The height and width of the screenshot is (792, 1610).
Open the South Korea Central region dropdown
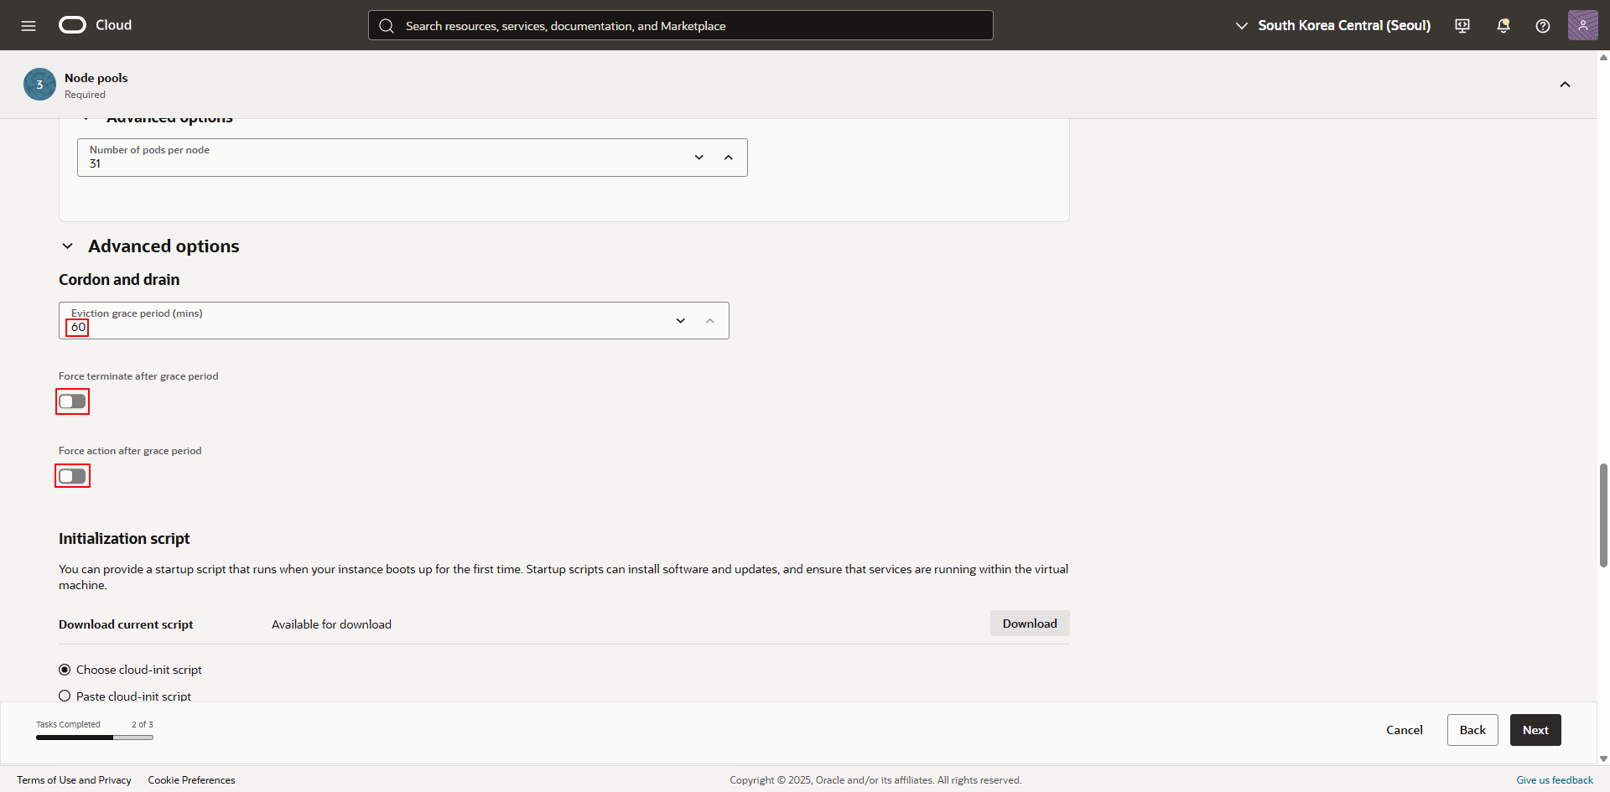(1333, 25)
